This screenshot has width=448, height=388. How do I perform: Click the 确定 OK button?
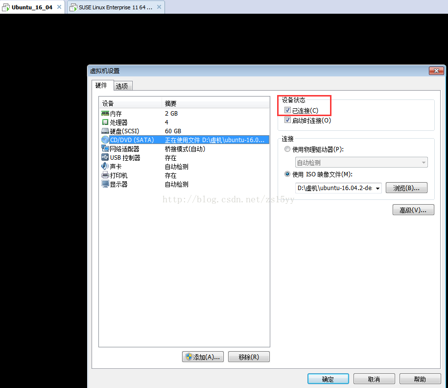[x=328, y=379]
